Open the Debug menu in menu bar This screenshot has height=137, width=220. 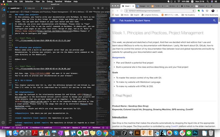50,2
